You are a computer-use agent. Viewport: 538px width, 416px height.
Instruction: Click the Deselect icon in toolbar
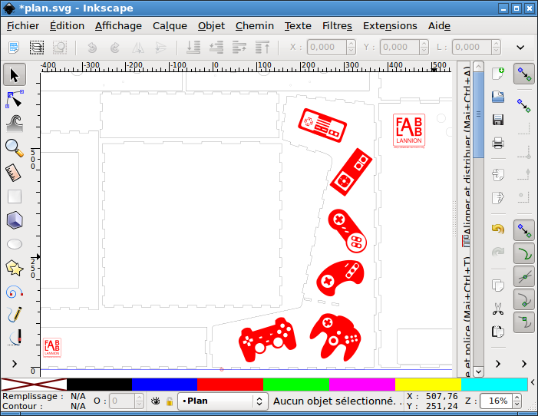point(60,48)
